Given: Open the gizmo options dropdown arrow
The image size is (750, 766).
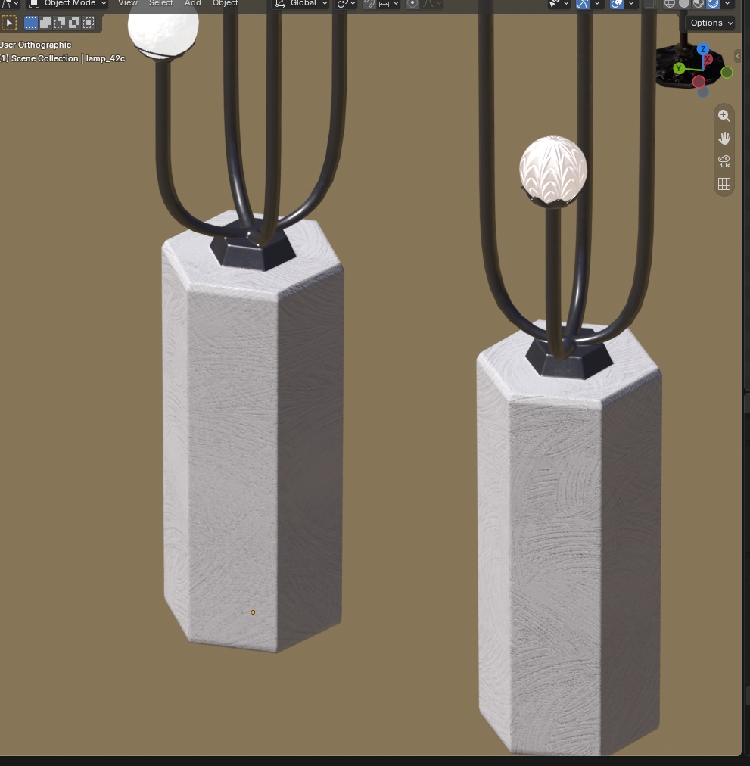Looking at the screenshot, I should 596,4.
